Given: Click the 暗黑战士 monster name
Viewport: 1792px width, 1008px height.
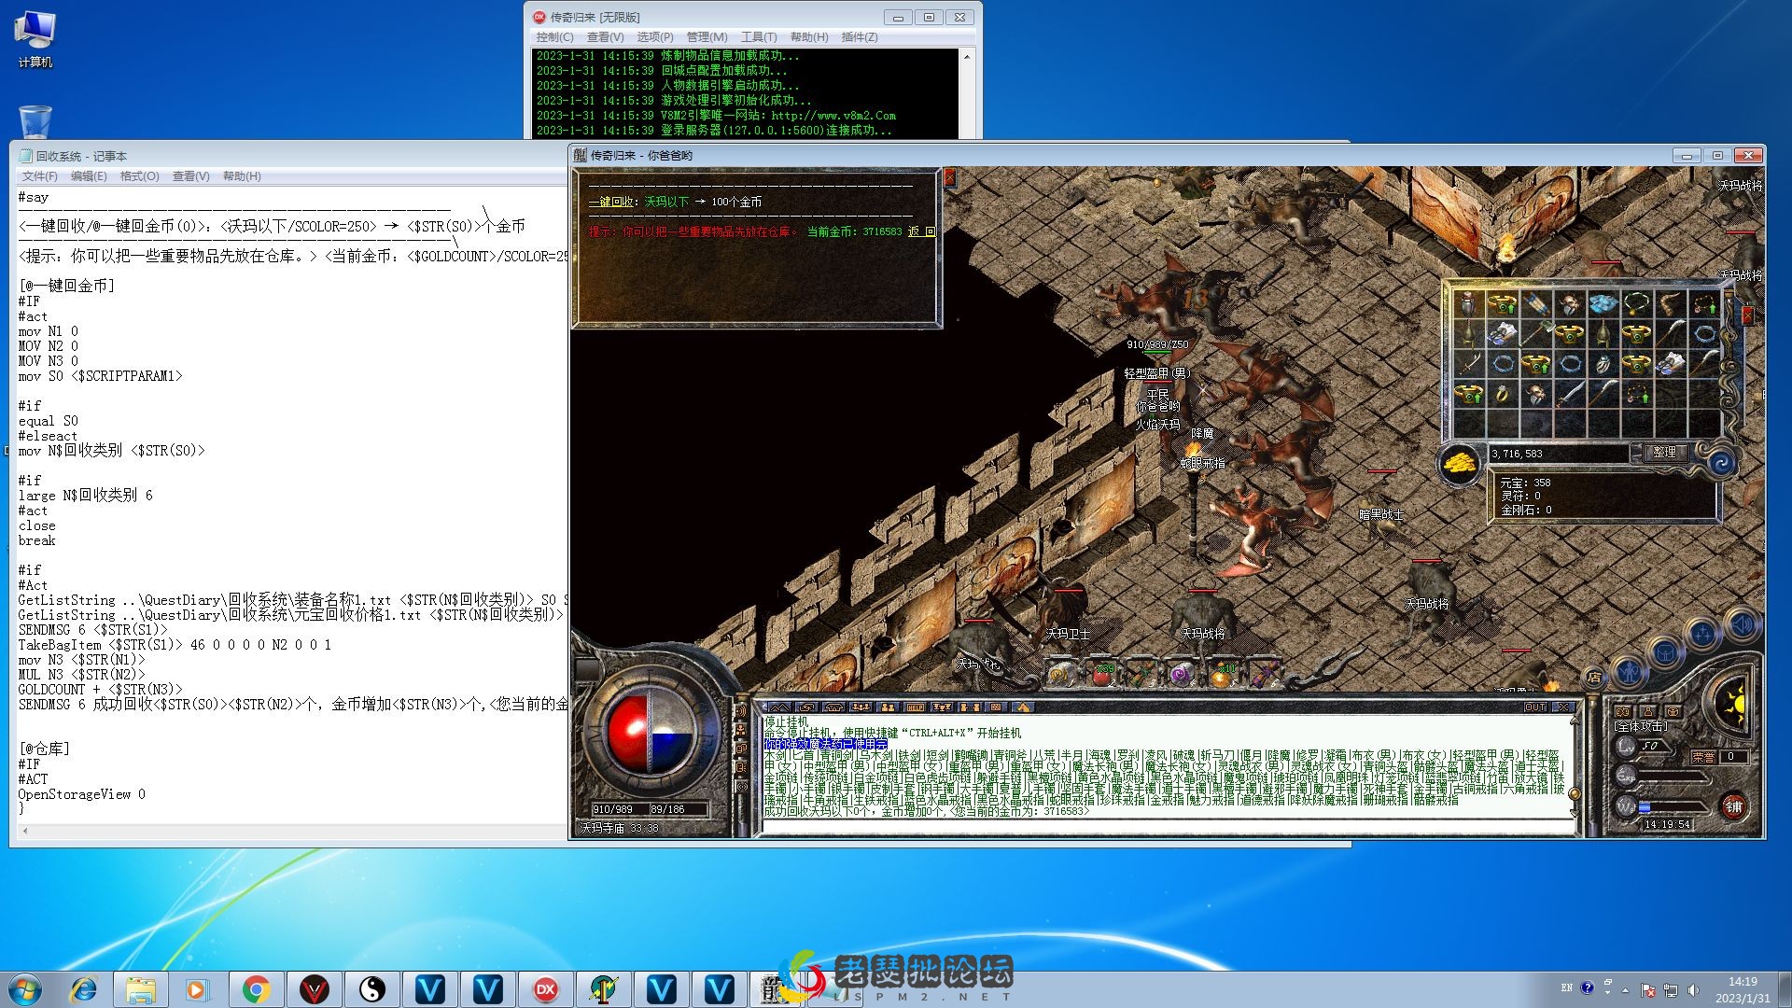Looking at the screenshot, I should click(1380, 514).
